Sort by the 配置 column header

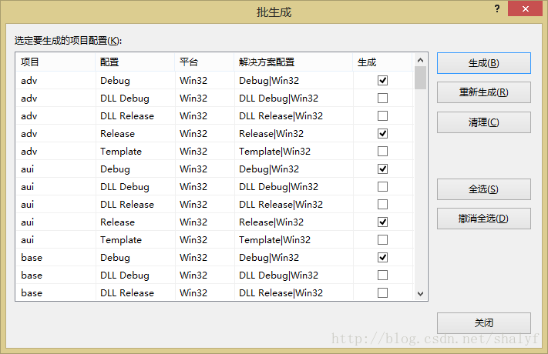coord(135,62)
